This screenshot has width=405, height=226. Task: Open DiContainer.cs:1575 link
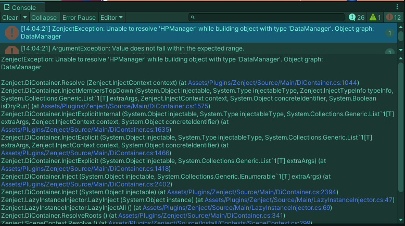(124, 106)
